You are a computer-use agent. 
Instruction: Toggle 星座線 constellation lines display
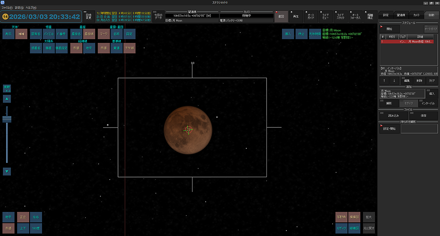(x=89, y=34)
